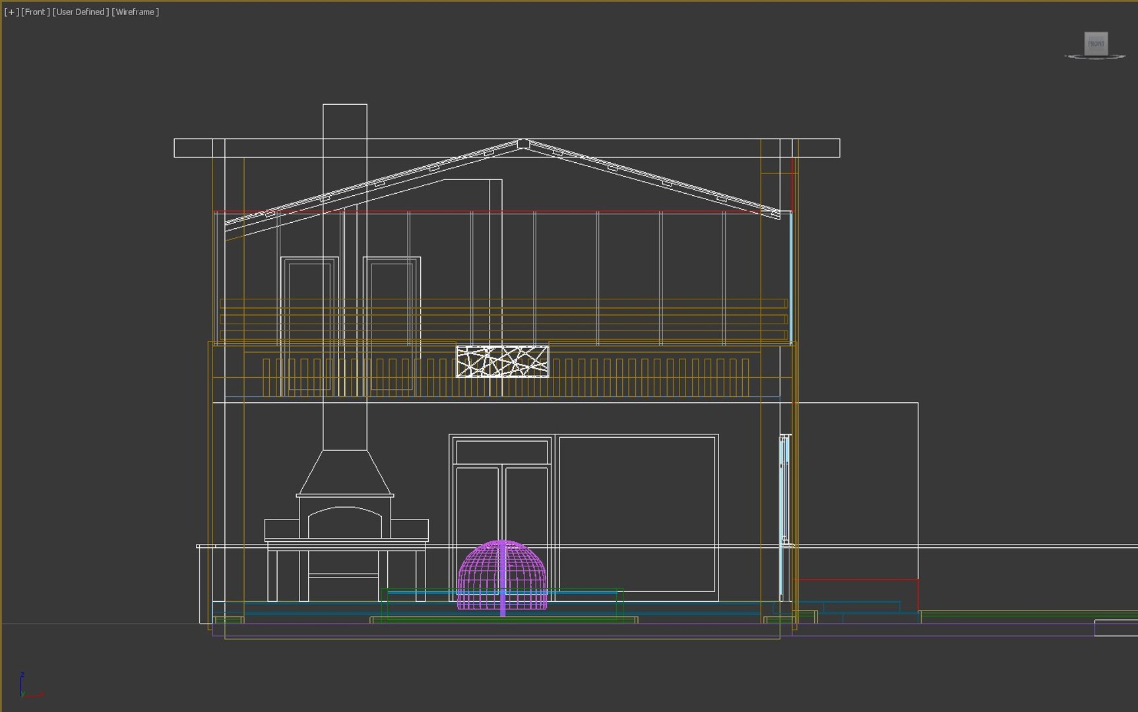
Task: Select the white patterned decorative panel
Action: (x=502, y=361)
